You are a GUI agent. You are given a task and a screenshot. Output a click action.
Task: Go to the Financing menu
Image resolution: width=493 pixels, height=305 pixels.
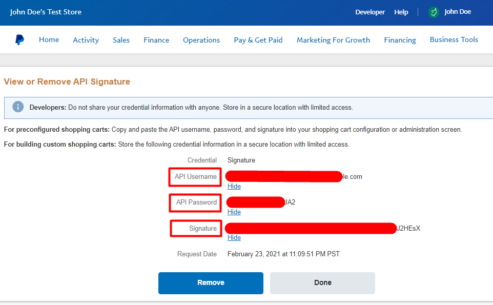coord(400,40)
